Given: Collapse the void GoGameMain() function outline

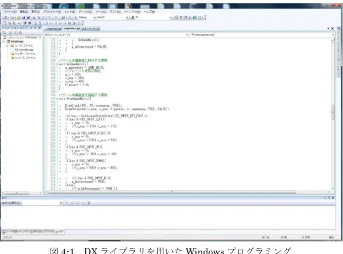Looking at the screenshot, I should pos(57,64).
